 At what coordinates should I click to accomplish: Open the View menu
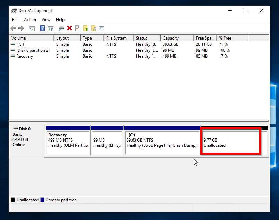(46, 20)
